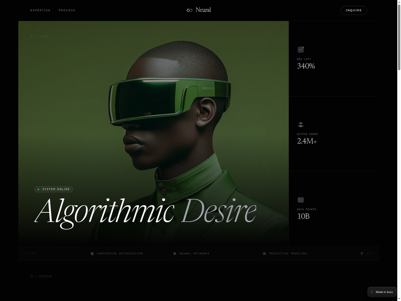The width and height of the screenshot is (401, 301).
Task: Click the Conversion Optimization ticker icon
Action: (92, 254)
